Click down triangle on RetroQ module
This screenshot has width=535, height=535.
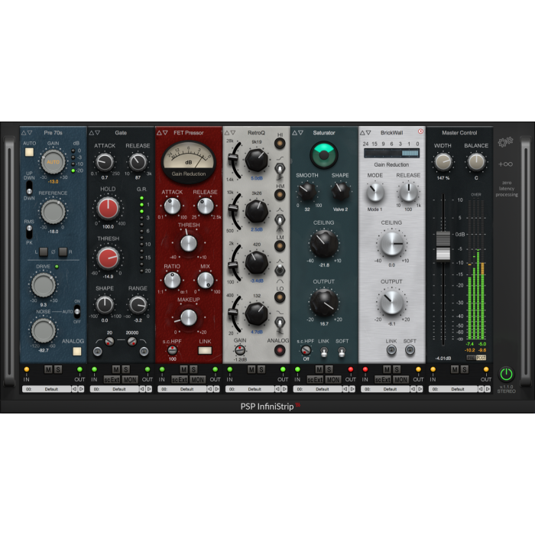(233, 133)
